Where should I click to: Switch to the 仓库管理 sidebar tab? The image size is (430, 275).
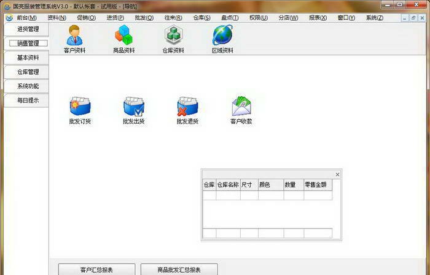pyautogui.click(x=27, y=72)
